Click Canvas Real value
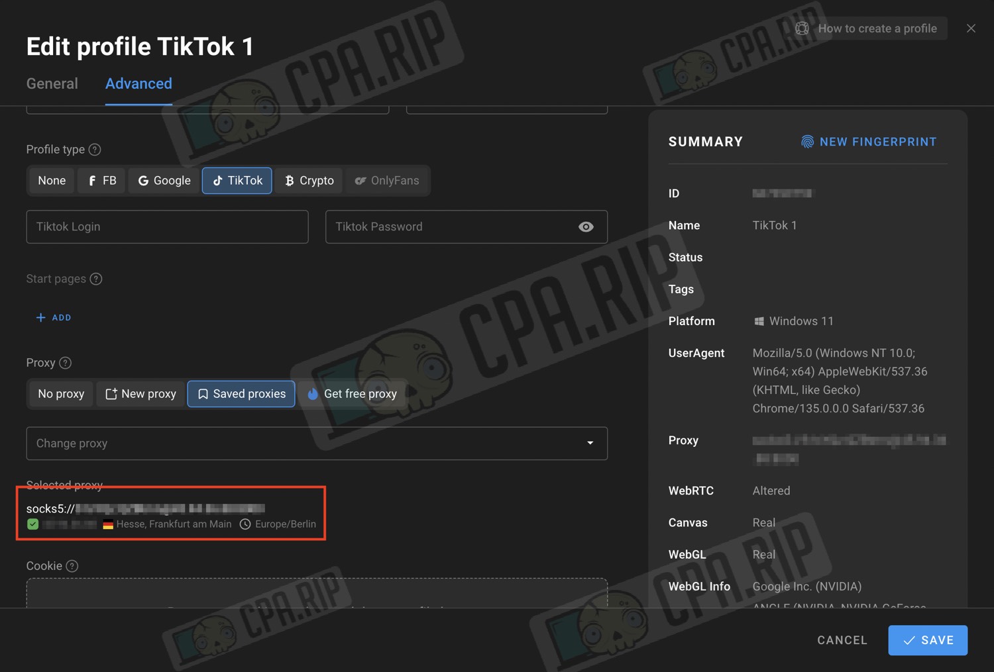 (764, 522)
